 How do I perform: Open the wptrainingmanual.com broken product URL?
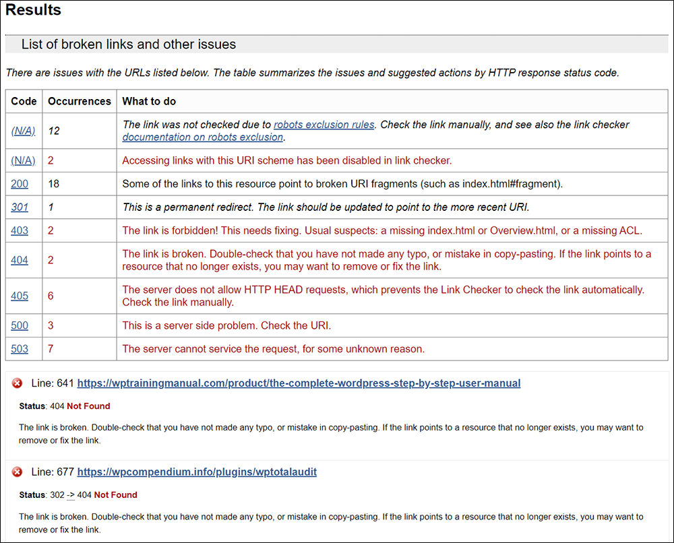click(x=299, y=383)
